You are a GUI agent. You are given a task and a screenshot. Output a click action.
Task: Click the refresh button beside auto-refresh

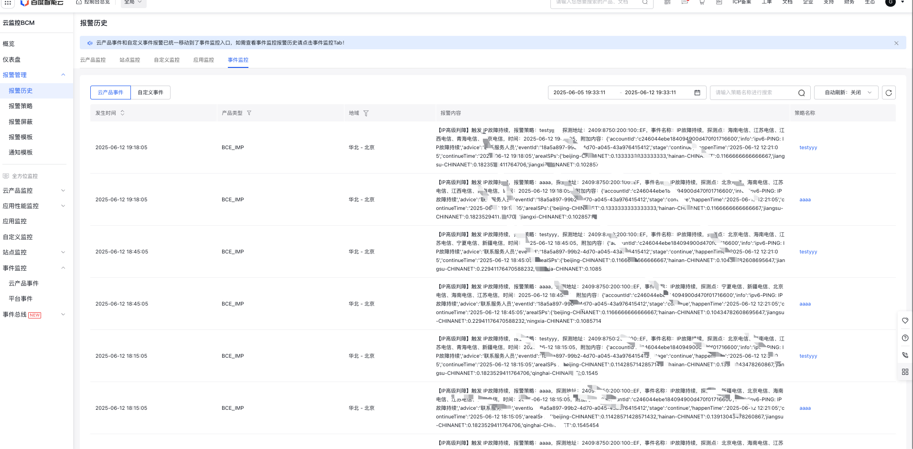click(x=889, y=92)
